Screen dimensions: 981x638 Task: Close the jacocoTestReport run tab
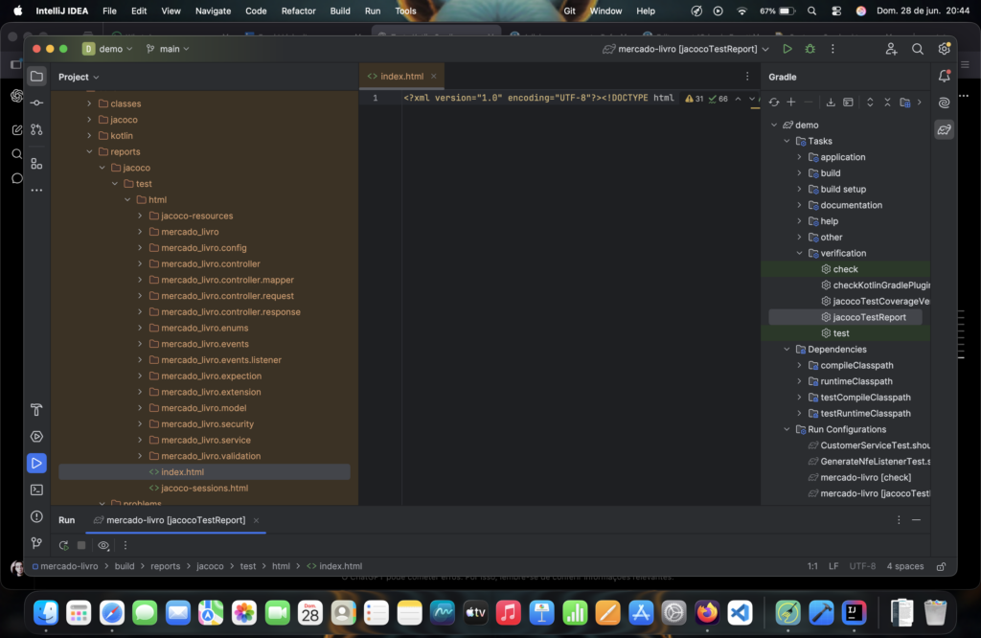click(x=256, y=520)
